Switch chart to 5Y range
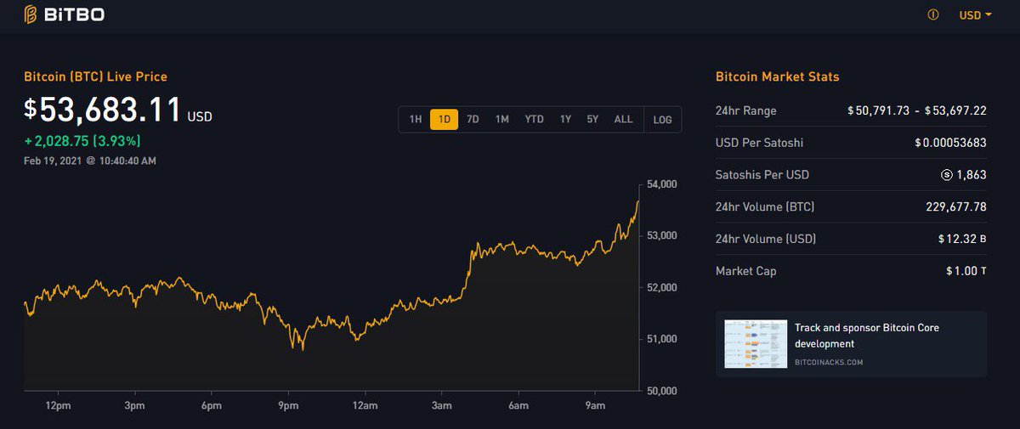The height and width of the screenshot is (429, 1020). pos(592,120)
